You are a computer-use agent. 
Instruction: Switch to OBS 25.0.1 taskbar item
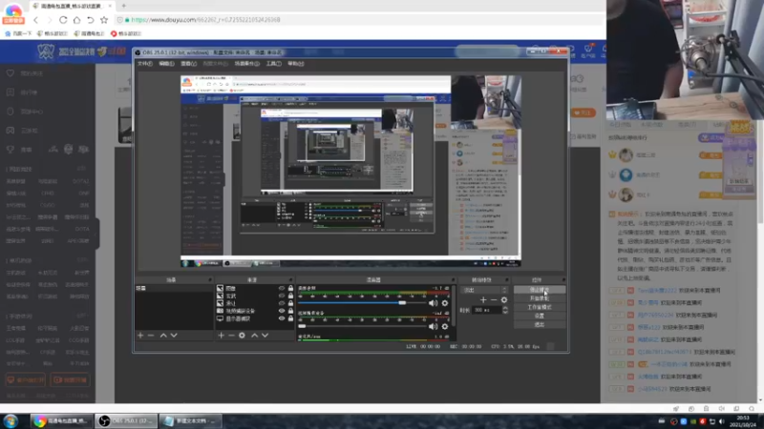pyautogui.click(x=126, y=420)
